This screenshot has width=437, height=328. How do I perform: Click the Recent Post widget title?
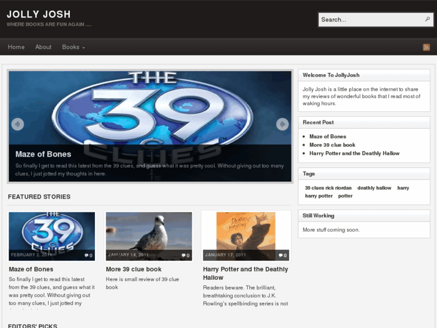(x=318, y=122)
